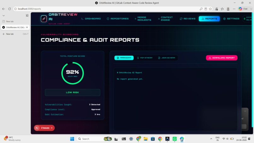Switch to PDF Stream tab
Image resolution: width=254 pixels, height=143 pixels.
coord(145,58)
